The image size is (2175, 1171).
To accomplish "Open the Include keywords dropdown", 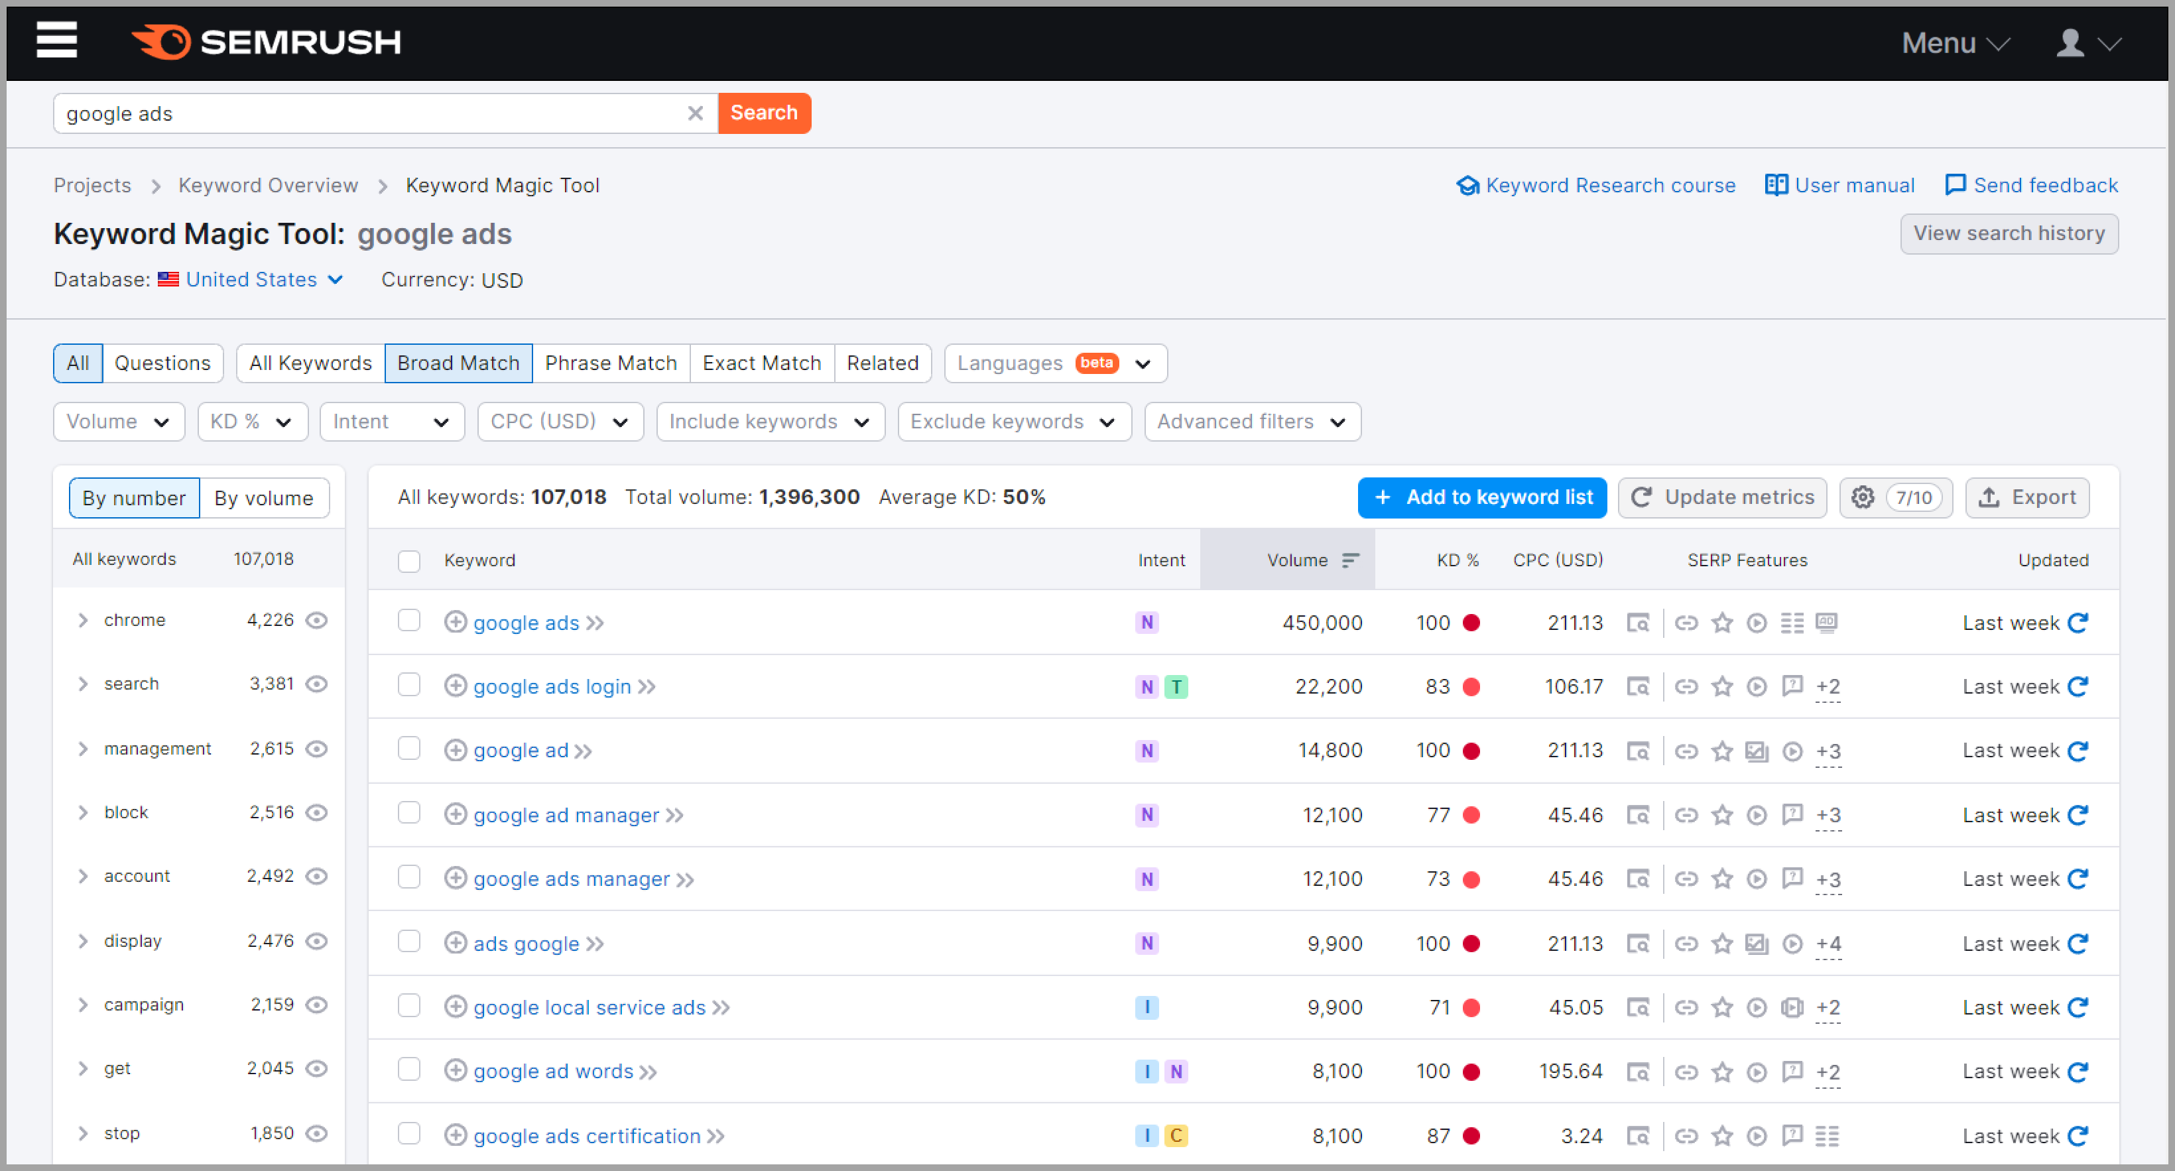I will click(x=770, y=421).
